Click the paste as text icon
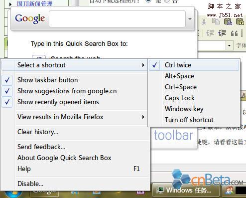The image size is (246, 198). point(240,21)
